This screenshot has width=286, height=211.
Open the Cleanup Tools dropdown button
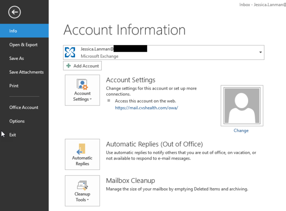82,191
